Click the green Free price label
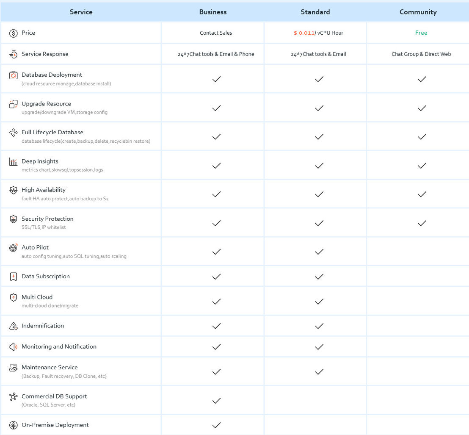 [x=421, y=33]
